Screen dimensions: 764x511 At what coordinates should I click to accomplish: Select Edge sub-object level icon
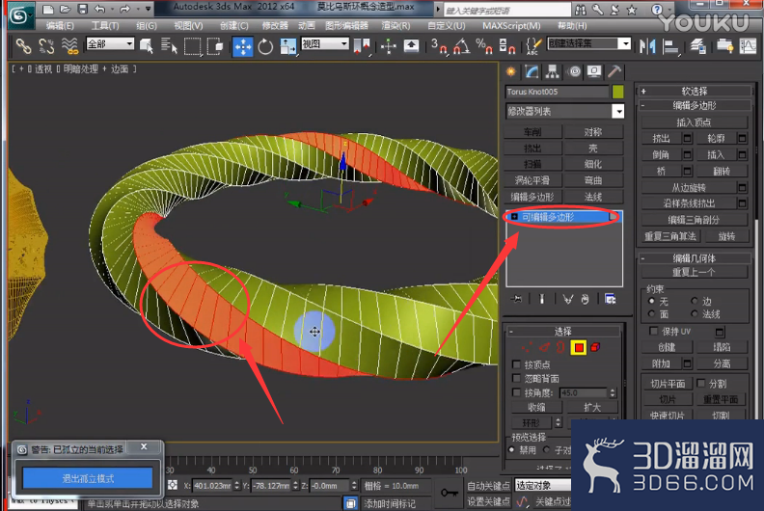point(544,347)
